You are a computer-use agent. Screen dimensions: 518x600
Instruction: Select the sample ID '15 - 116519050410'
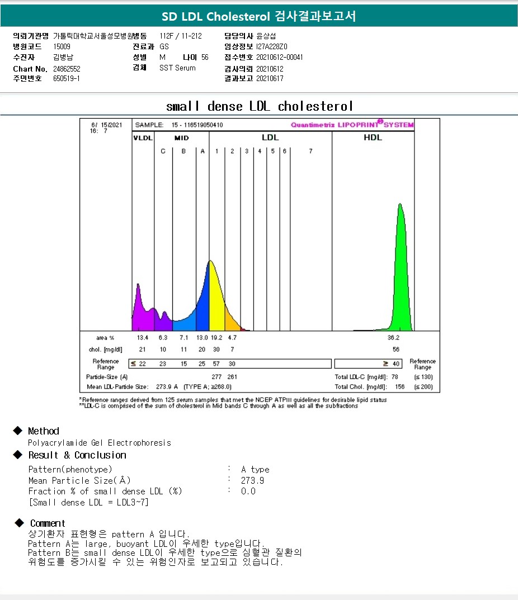pyautogui.click(x=197, y=125)
